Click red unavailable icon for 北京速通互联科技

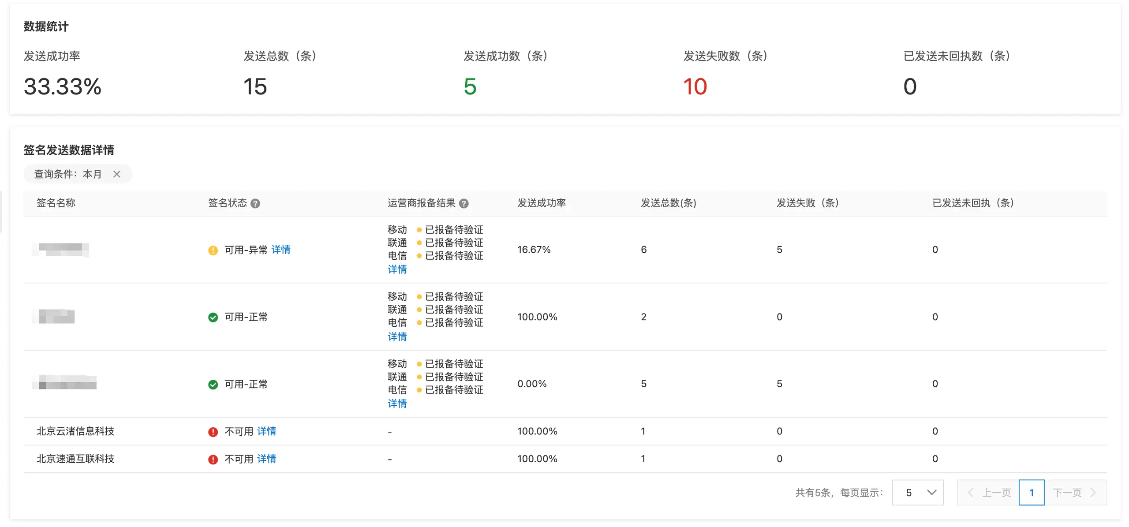tap(213, 459)
